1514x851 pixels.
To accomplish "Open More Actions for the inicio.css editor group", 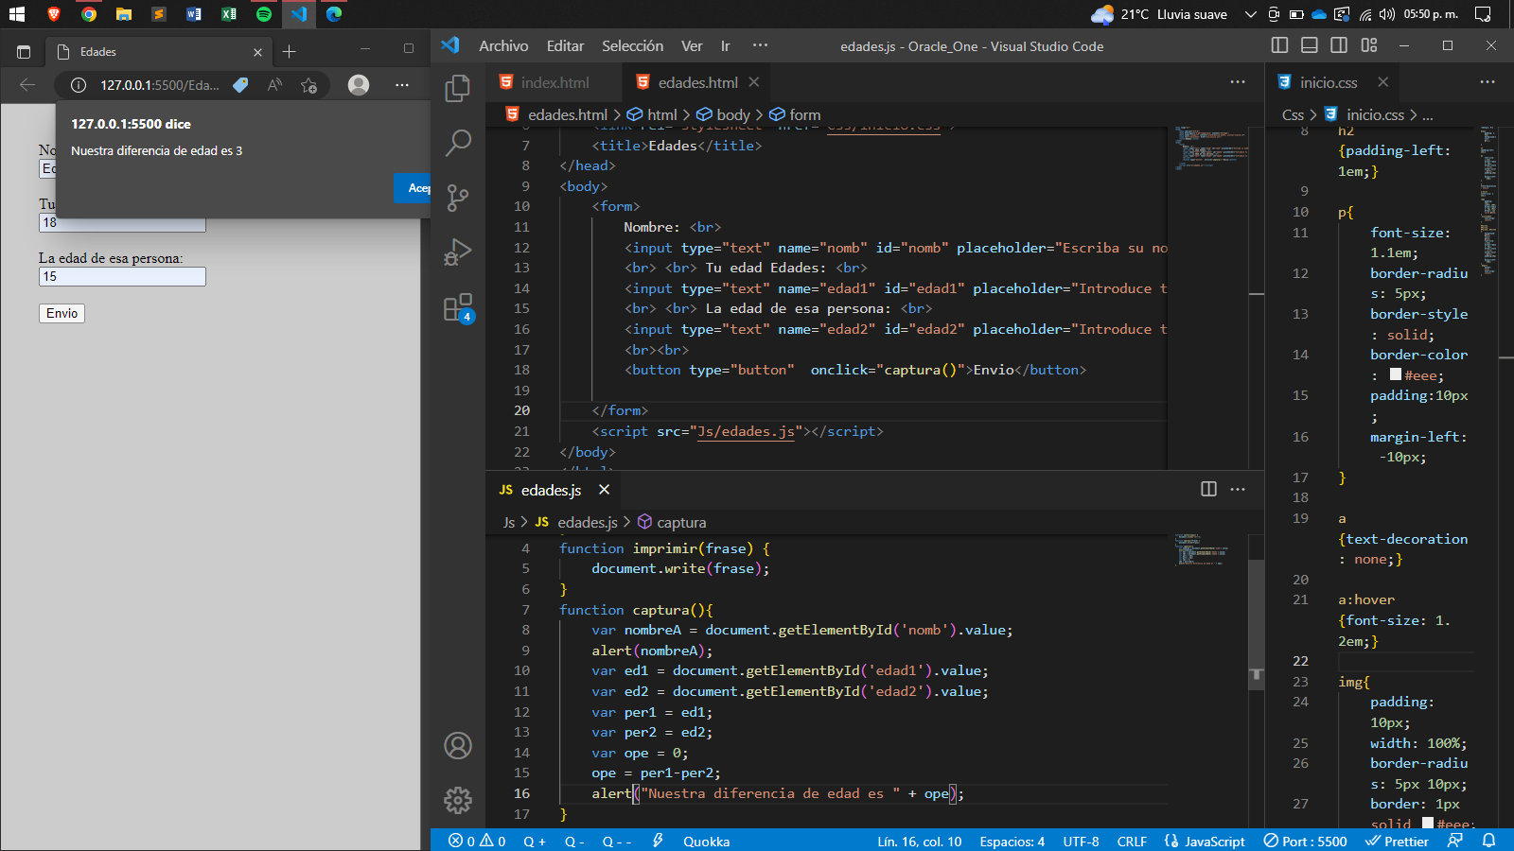I will tap(1488, 82).
